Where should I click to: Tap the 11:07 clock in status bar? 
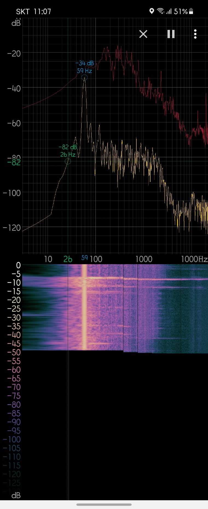pyautogui.click(x=42, y=12)
